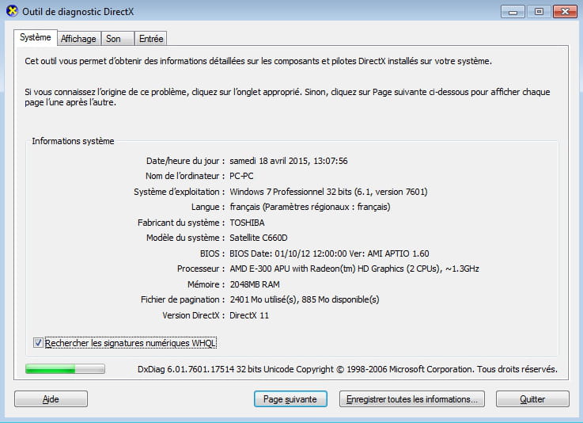
Task: Click the Mémoire label
Action: [206, 284]
